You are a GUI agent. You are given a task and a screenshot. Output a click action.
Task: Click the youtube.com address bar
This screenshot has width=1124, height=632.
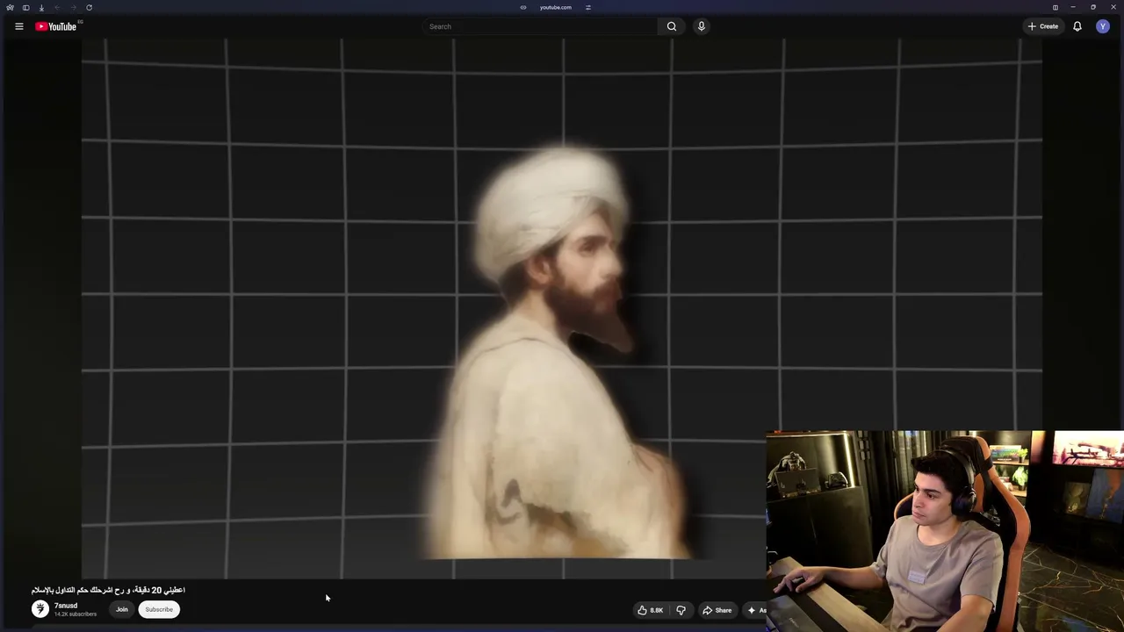pyautogui.click(x=556, y=7)
